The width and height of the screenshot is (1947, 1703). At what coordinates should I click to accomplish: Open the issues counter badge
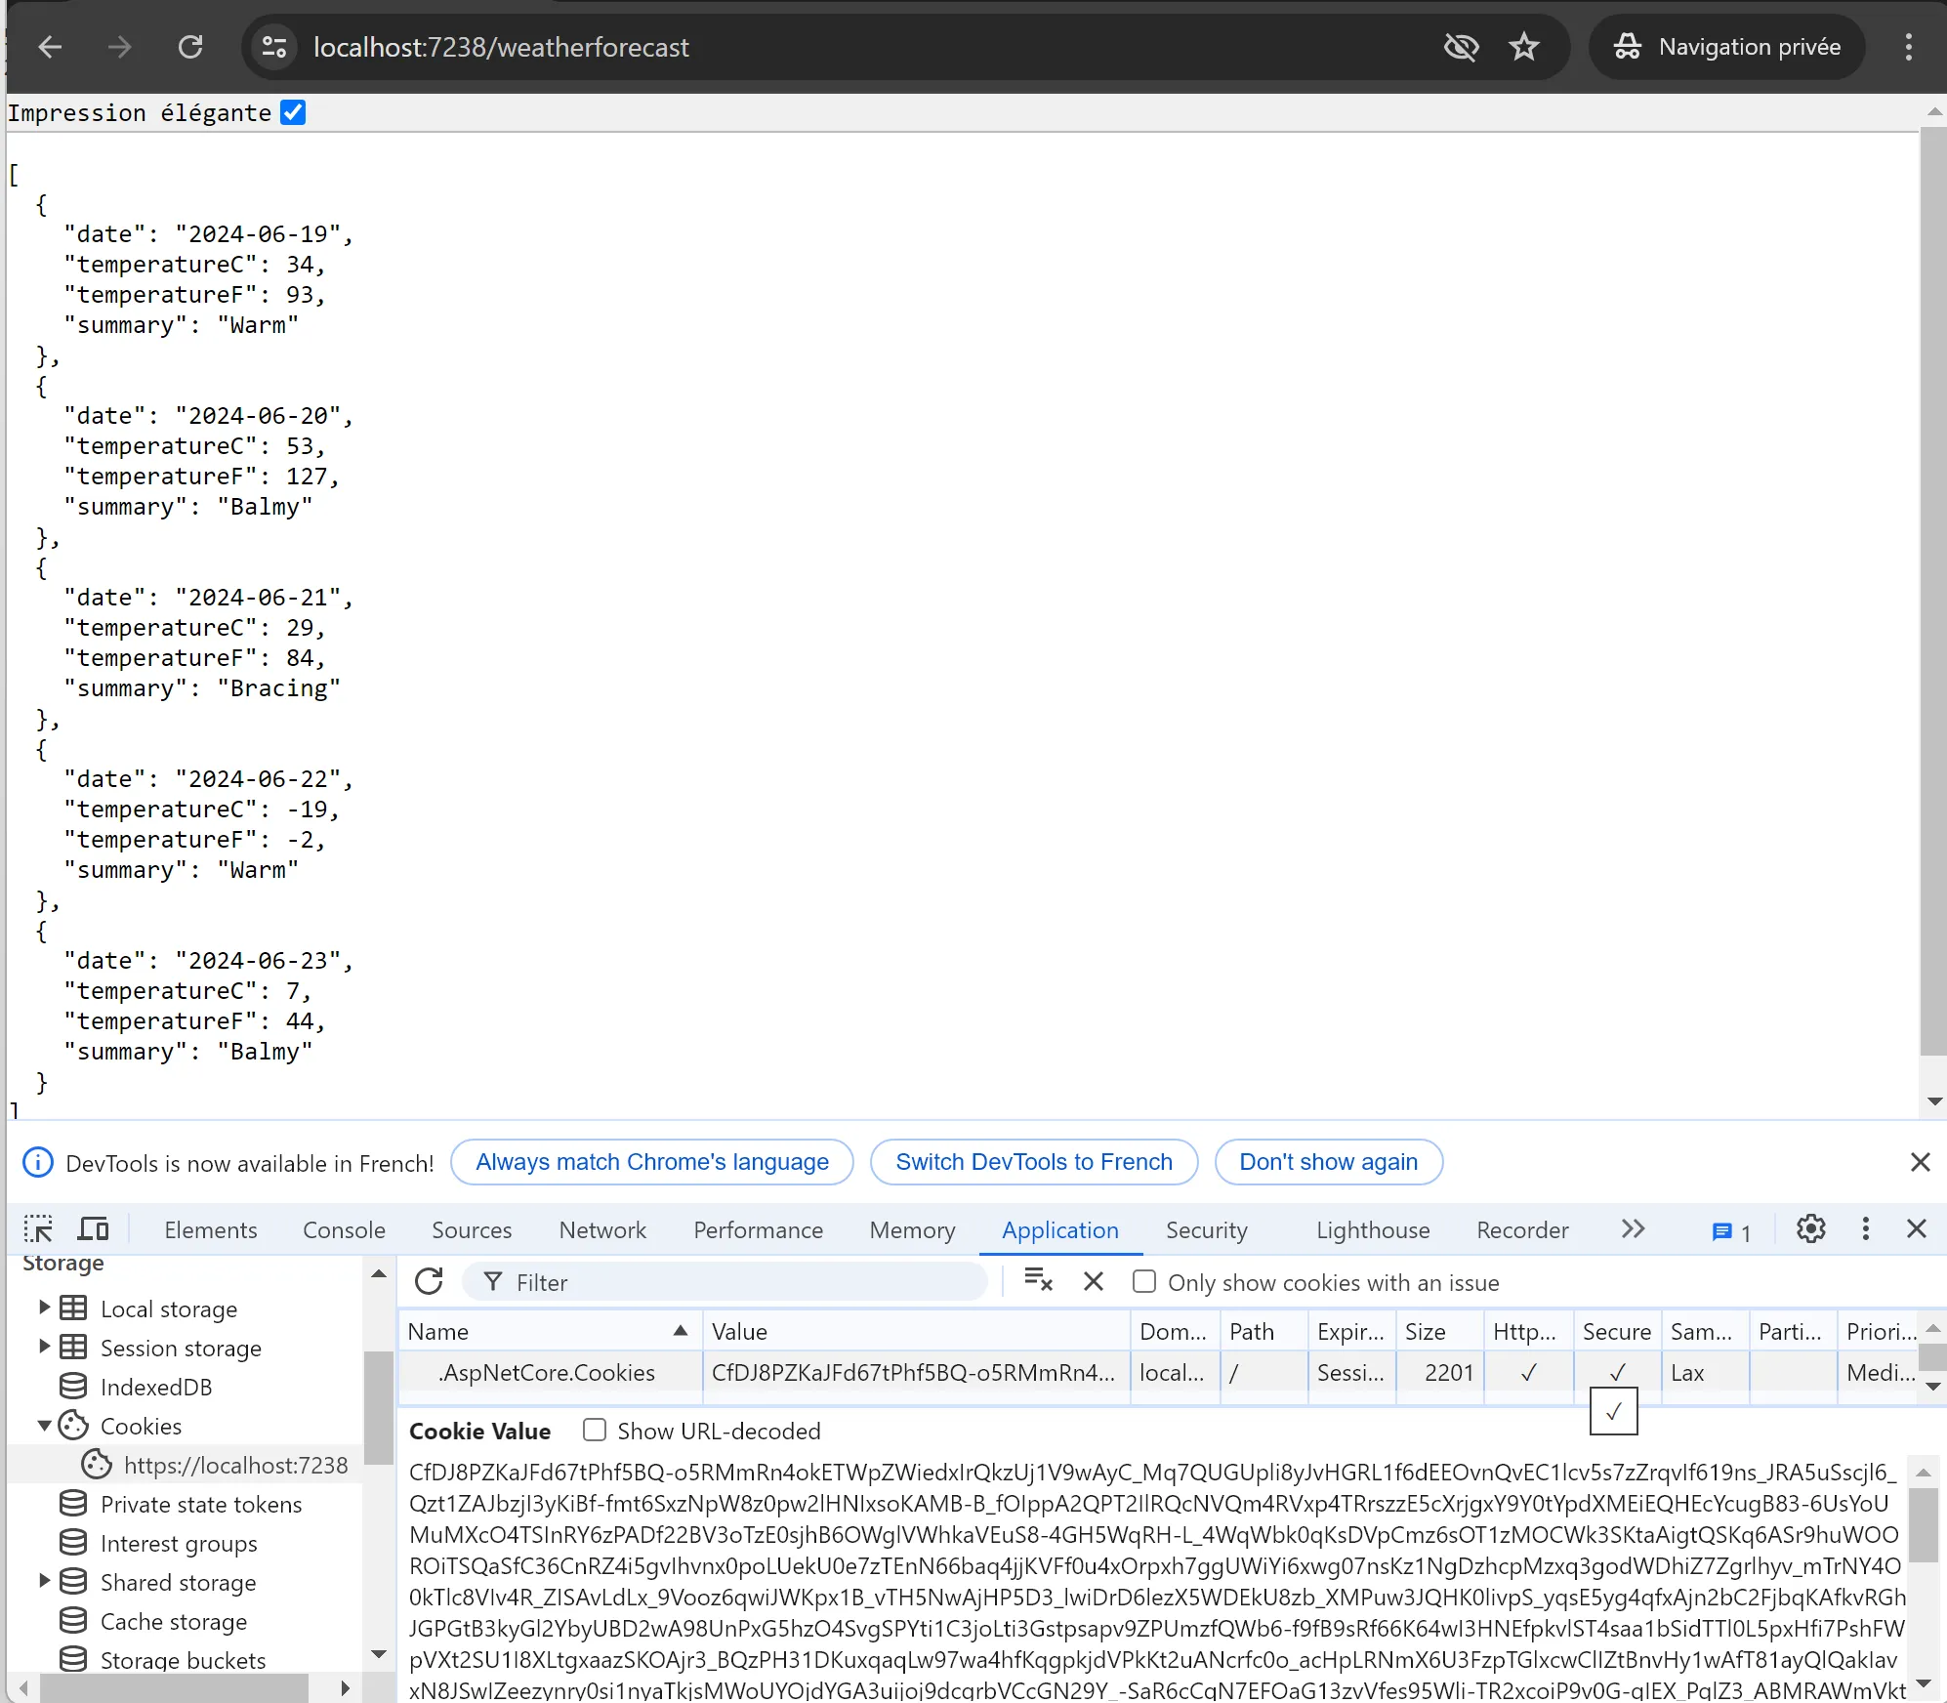coord(1731,1231)
